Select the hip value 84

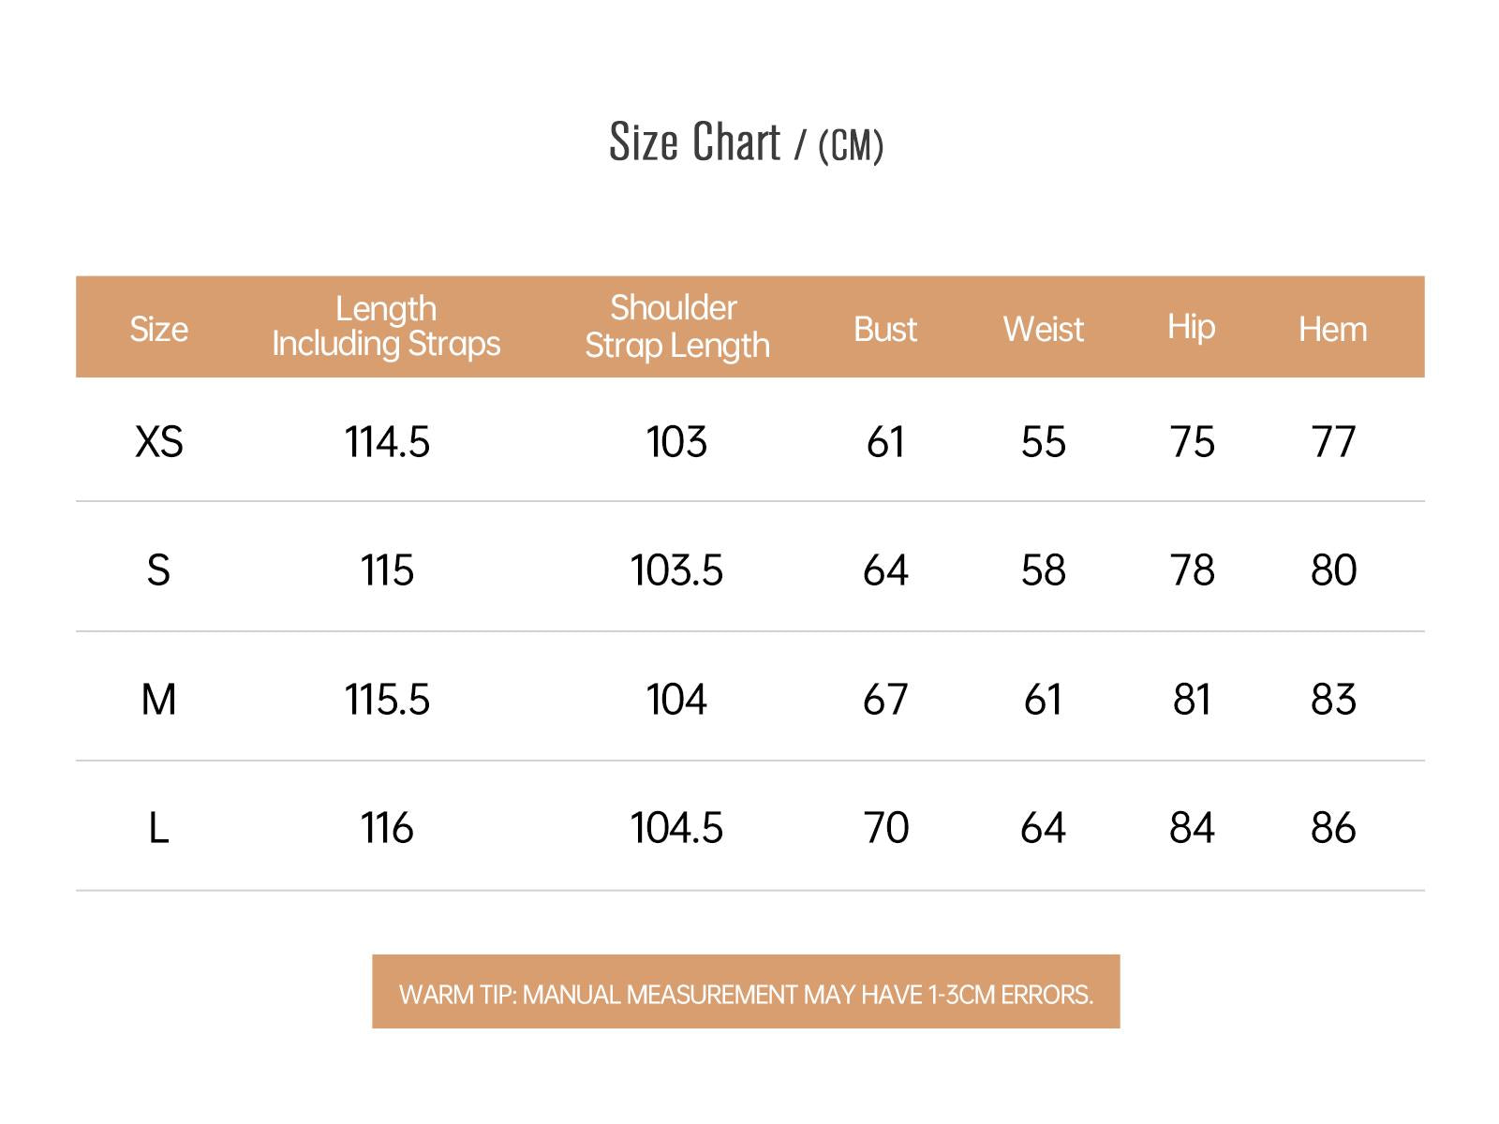pos(1192,827)
